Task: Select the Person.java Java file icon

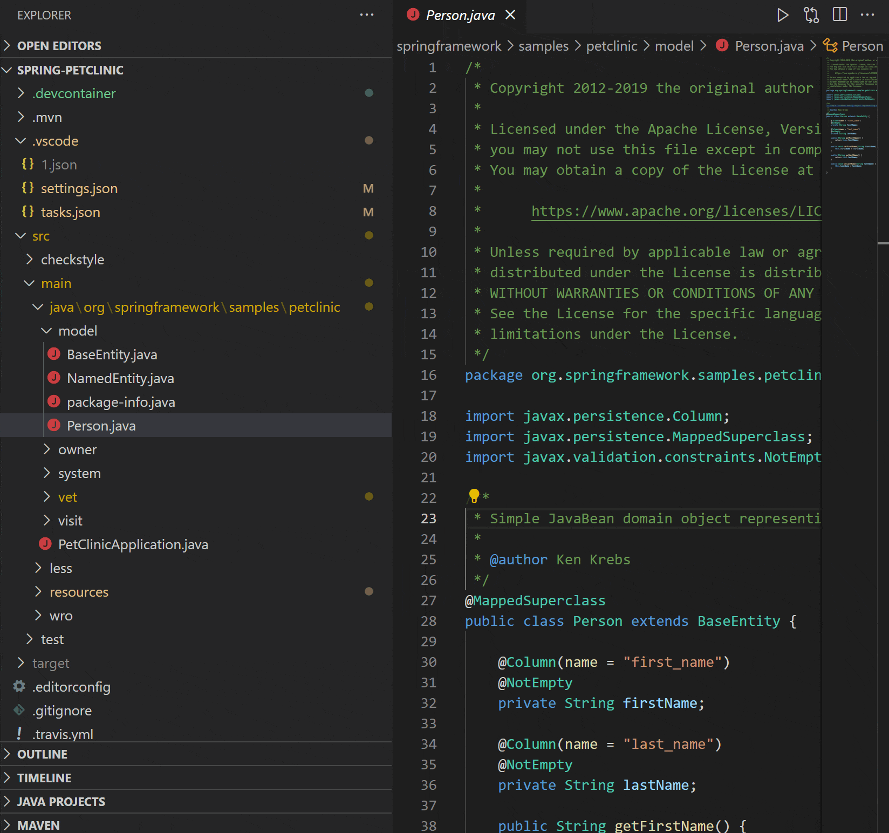Action: (54, 425)
